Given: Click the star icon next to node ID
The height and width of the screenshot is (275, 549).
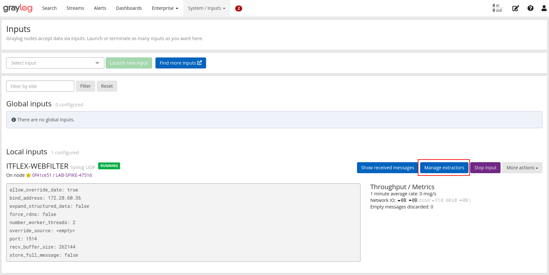Looking at the screenshot, I should [x=28, y=175].
